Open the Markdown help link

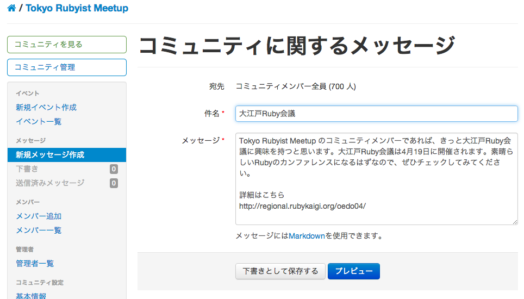click(307, 236)
